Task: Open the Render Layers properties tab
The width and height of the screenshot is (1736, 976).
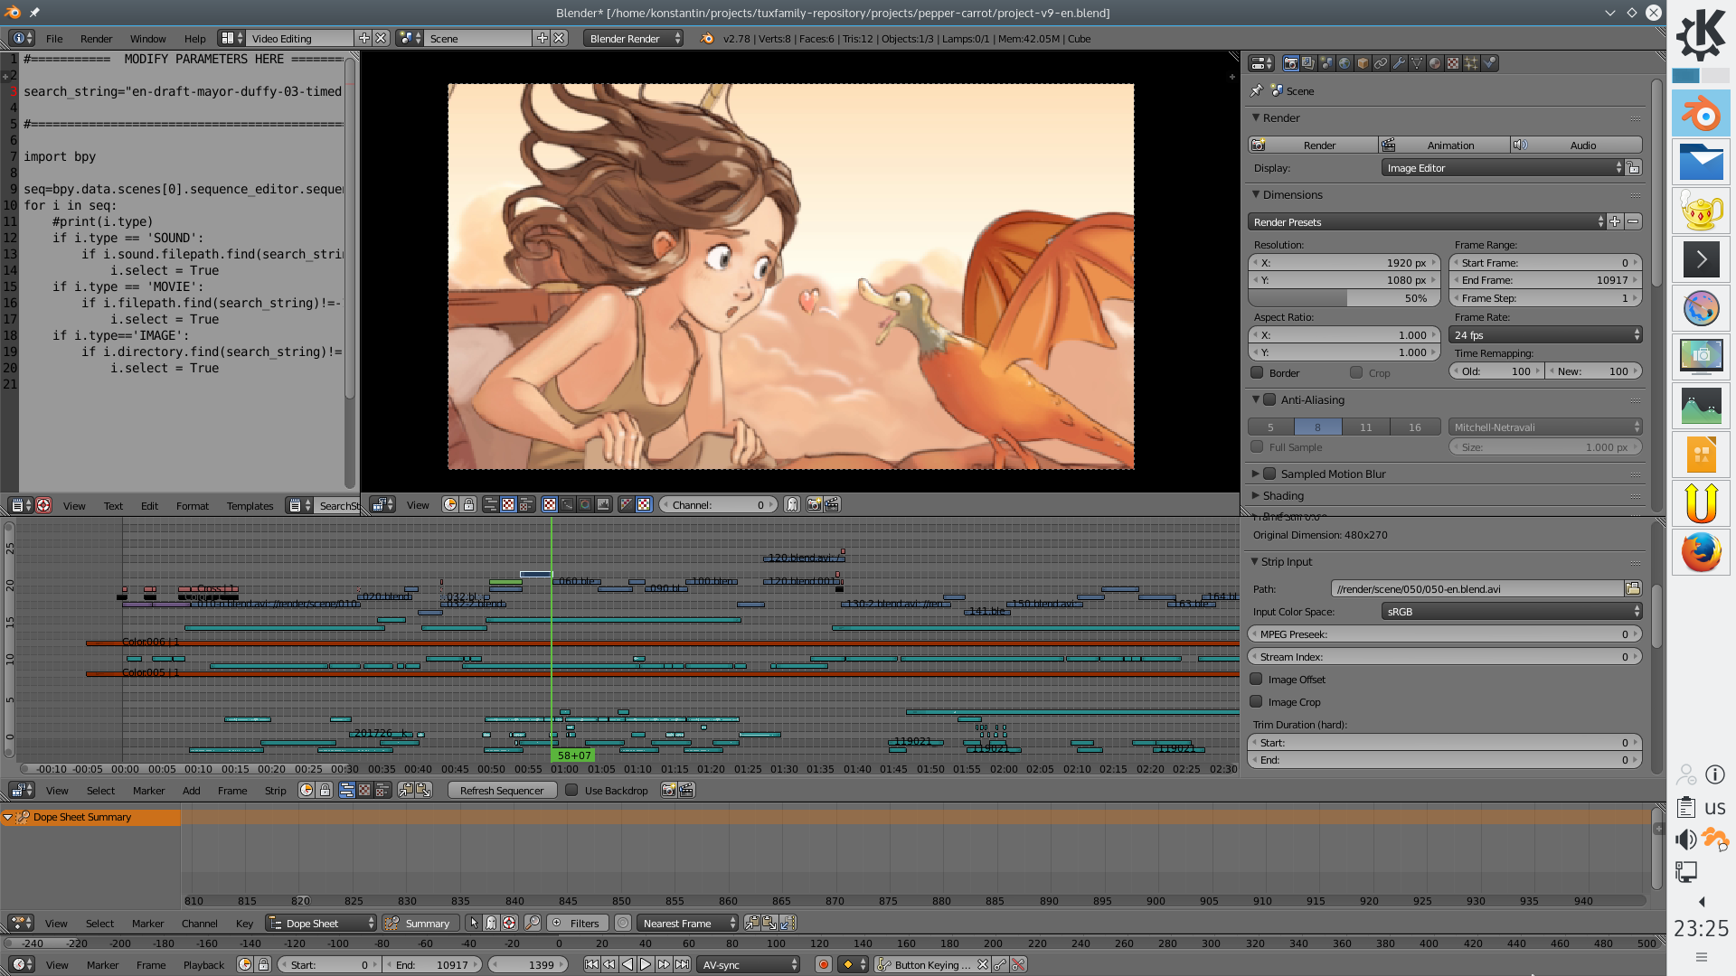Action: click(x=1308, y=63)
